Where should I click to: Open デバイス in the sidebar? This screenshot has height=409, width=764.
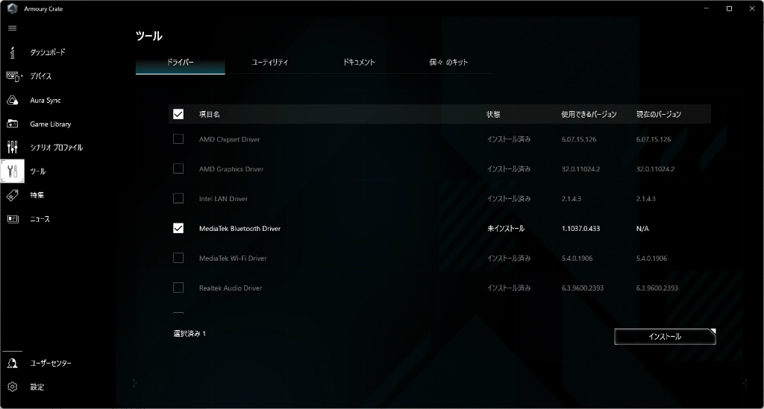pyautogui.click(x=40, y=76)
